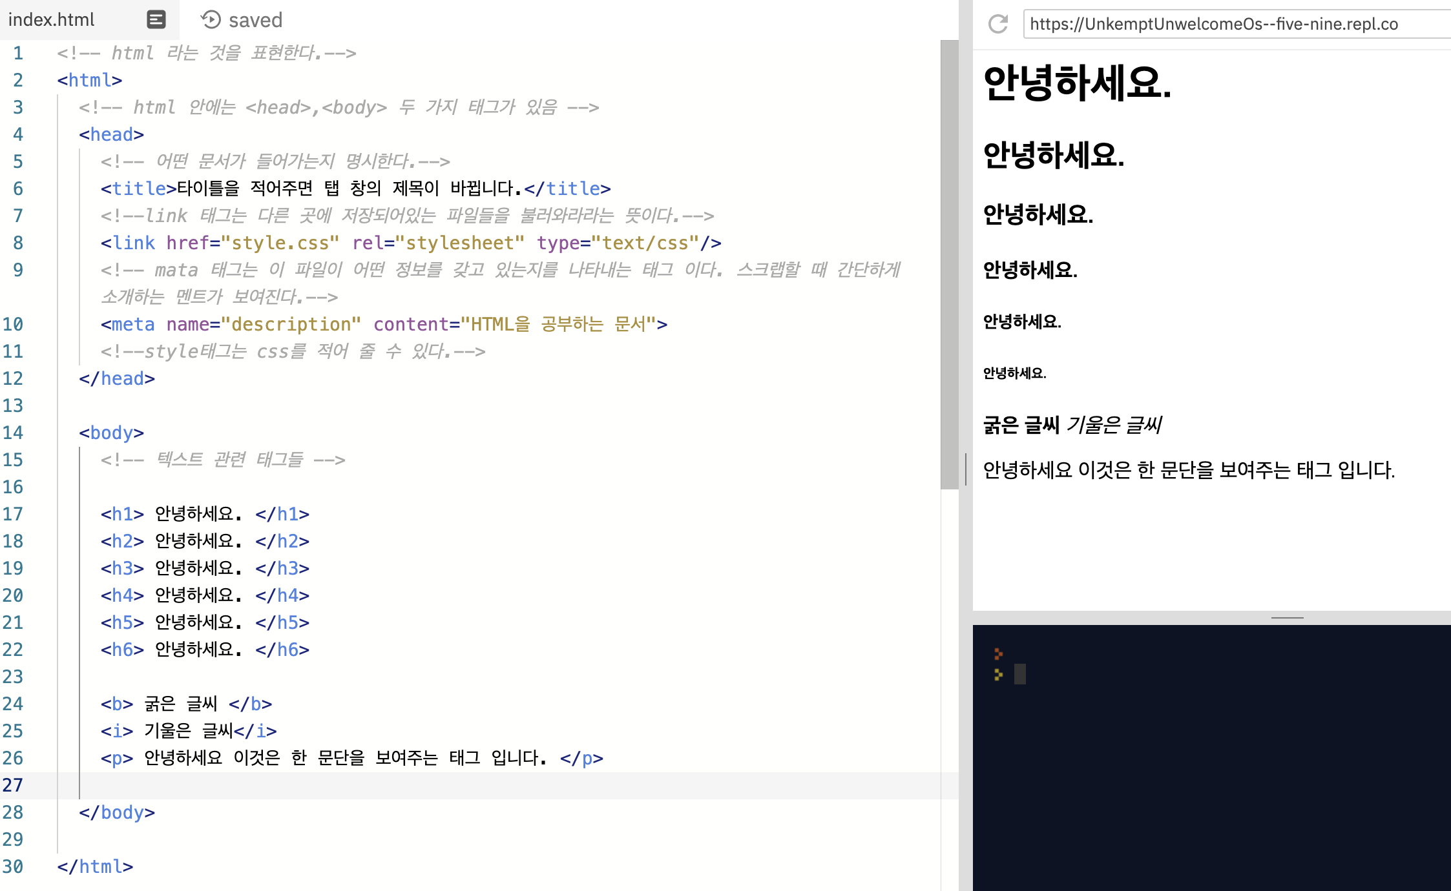The image size is (1451, 891).
Task: Click the editor vertical scrollbar thumb
Action: (949, 265)
